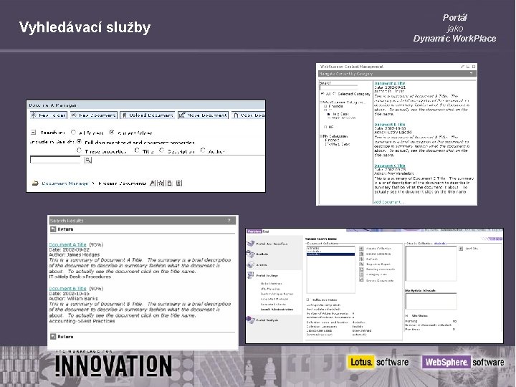Open Document B Title in Content Management

390,125
